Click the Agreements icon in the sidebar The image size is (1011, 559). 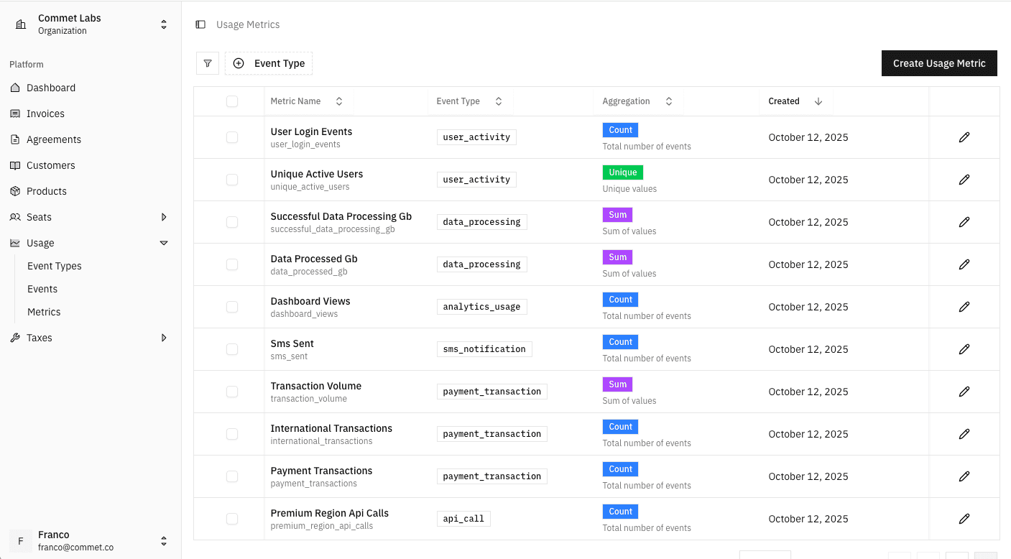[22, 139]
